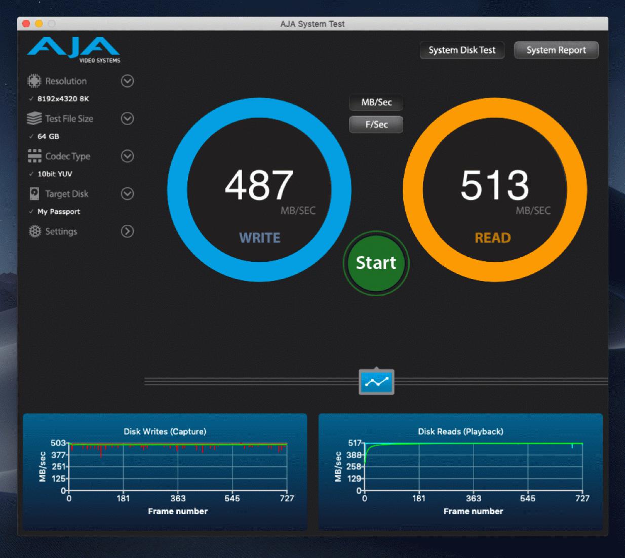Viewport: 625px width, 558px height.
Task: Click the Settings gear icon
Action: 34,231
